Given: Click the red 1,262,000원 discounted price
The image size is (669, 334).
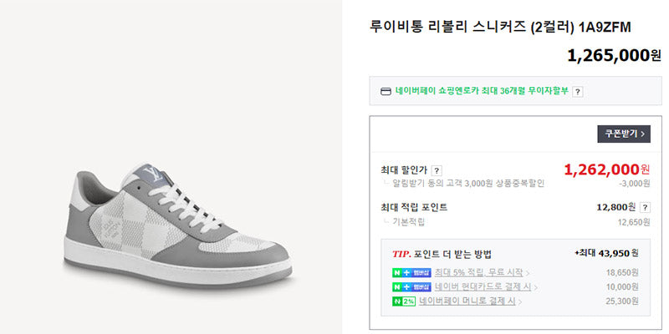Looking at the screenshot, I should (607, 170).
